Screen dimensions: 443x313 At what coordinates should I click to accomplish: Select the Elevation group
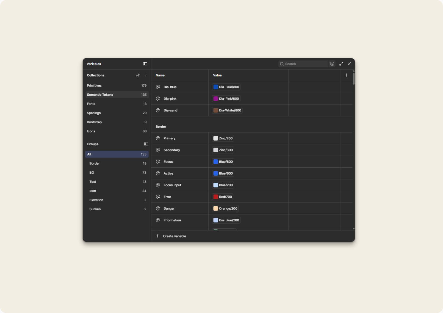click(x=117, y=200)
